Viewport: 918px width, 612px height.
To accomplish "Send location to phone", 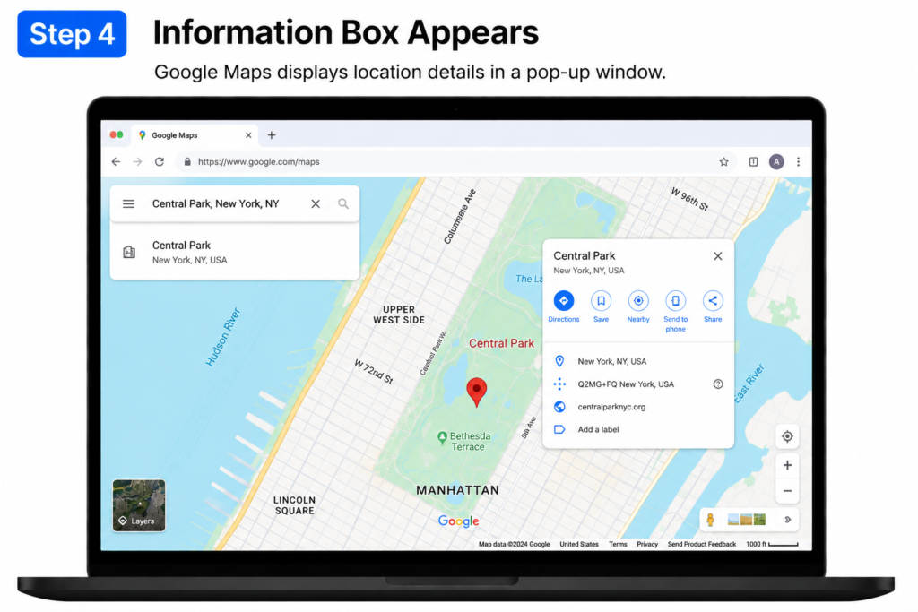I will click(x=676, y=311).
